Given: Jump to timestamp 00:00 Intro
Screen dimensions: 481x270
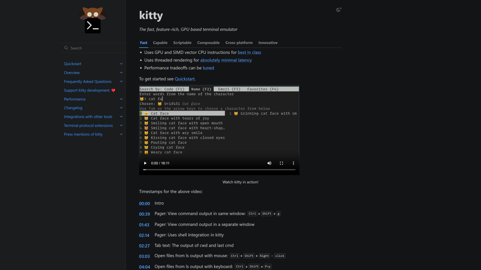Looking at the screenshot, I should (x=145, y=203).
